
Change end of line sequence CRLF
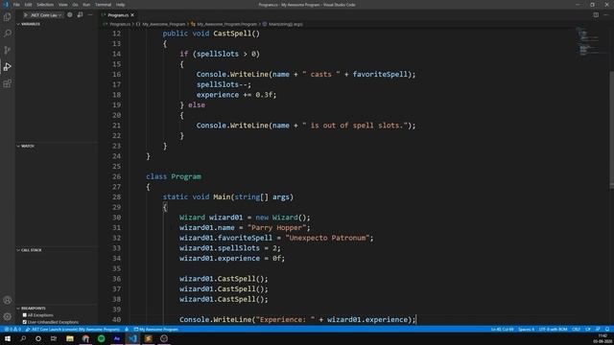(576, 330)
